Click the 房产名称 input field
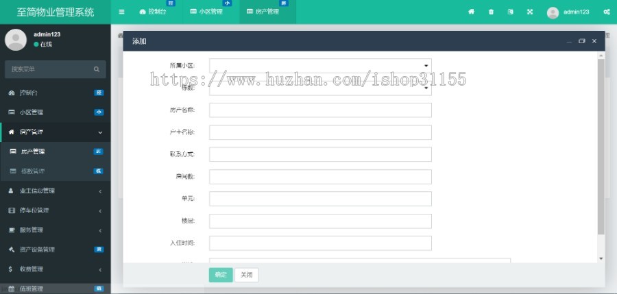 (320, 110)
